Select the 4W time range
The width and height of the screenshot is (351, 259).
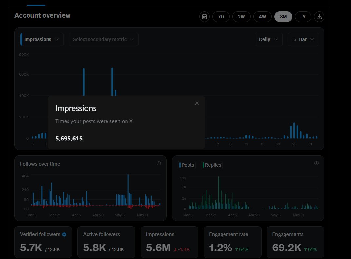pos(263,17)
